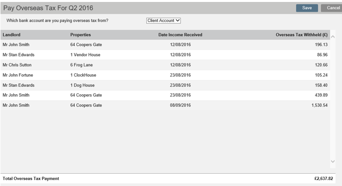
Task: Click the Save button
Action: coord(307,8)
